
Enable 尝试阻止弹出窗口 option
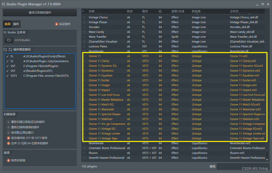click(x=8, y=132)
